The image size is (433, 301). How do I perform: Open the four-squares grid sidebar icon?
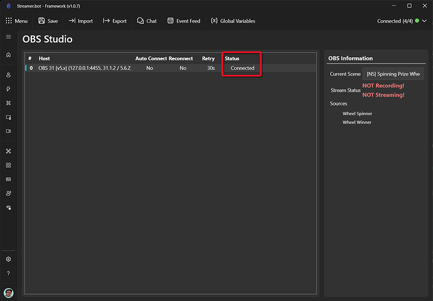(9, 165)
